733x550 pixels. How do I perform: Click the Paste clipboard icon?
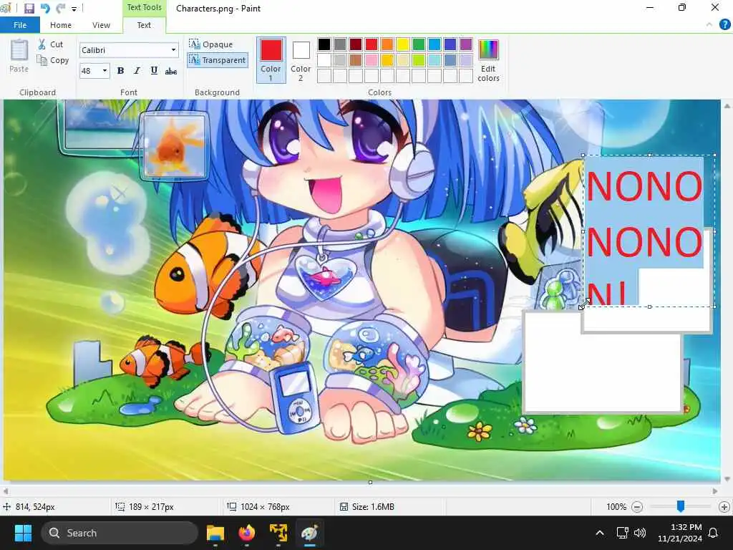pyautogui.click(x=19, y=55)
